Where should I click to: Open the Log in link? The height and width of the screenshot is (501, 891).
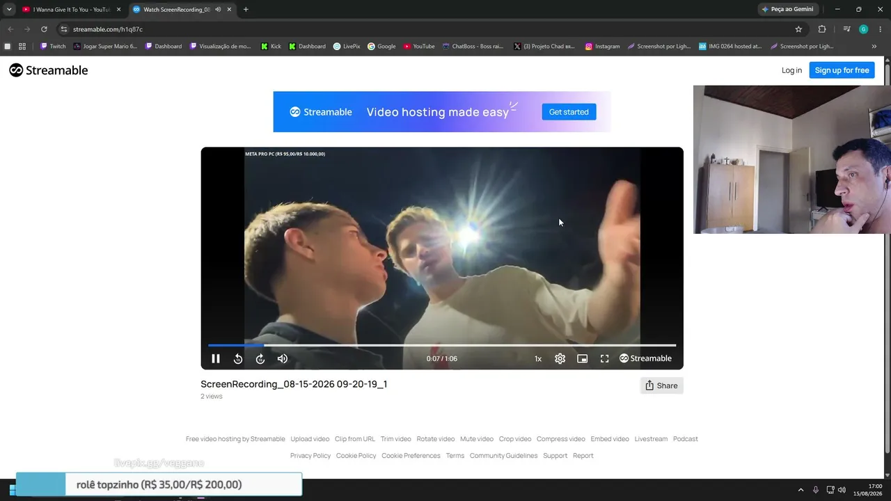point(791,70)
